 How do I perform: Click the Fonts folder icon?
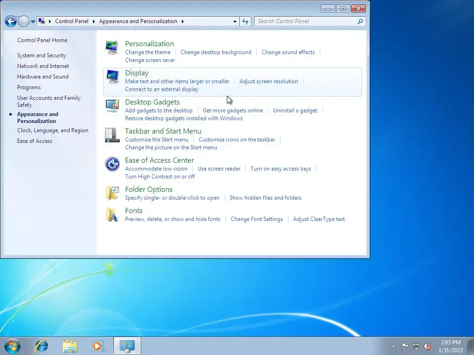tap(112, 214)
